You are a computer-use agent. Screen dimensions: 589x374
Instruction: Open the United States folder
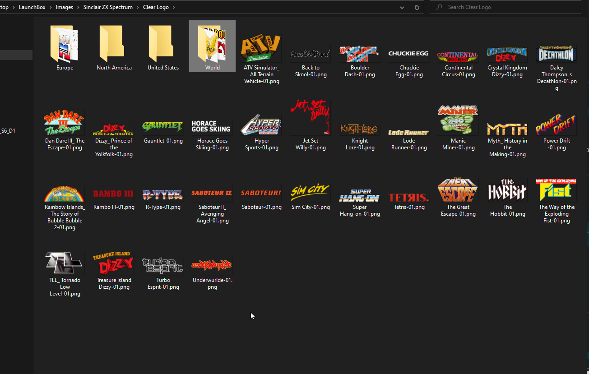pyautogui.click(x=163, y=47)
